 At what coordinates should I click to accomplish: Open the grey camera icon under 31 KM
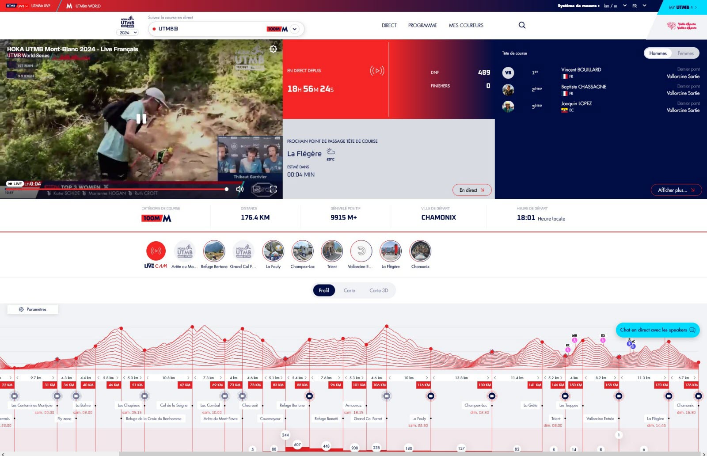pos(57,396)
